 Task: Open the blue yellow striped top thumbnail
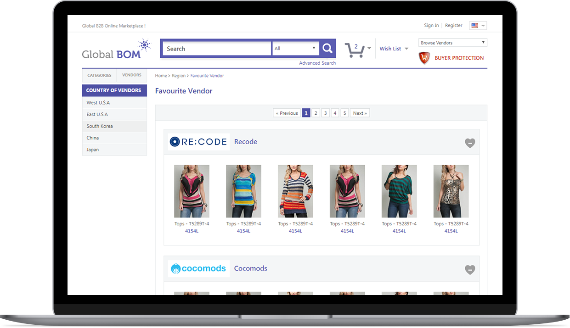coord(243,191)
